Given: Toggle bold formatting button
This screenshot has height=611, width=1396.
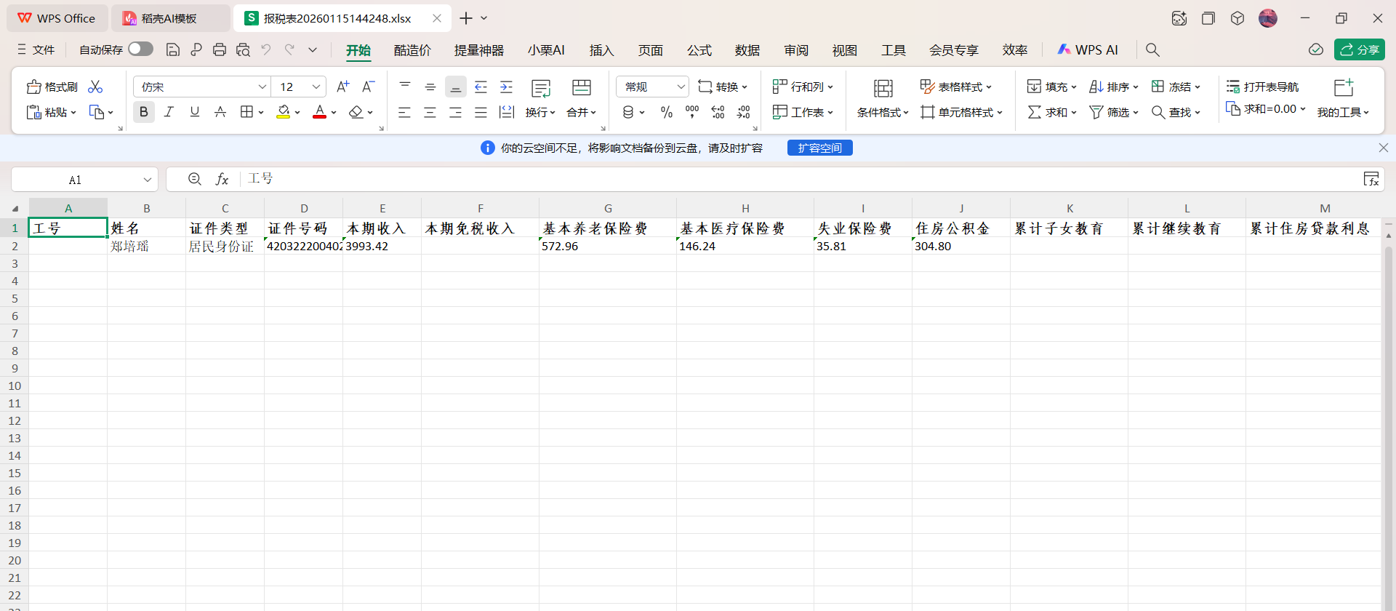Looking at the screenshot, I should click(x=143, y=112).
